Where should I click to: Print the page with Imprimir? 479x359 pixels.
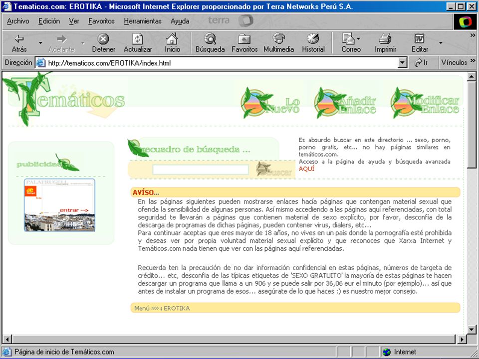[x=385, y=43]
